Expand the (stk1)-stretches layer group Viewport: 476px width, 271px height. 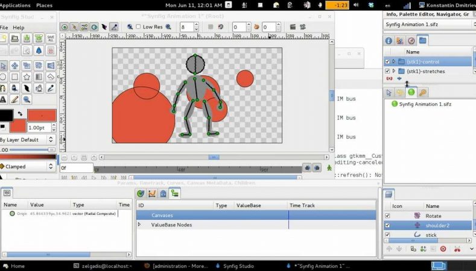tap(394, 71)
